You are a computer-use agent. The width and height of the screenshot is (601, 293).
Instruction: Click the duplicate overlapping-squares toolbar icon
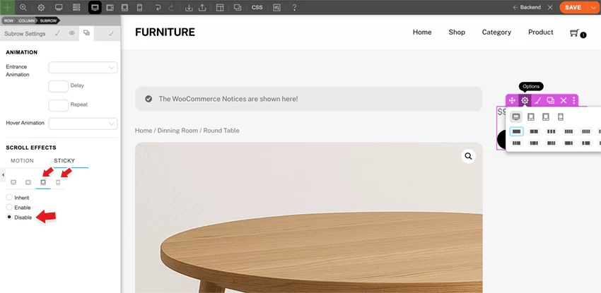pos(238,7)
